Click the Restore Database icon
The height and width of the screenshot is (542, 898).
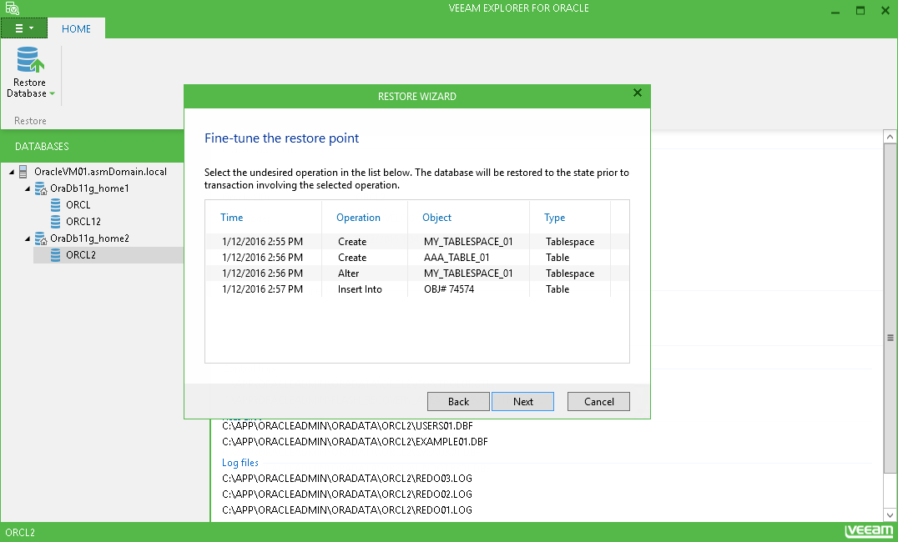[29, 61]
